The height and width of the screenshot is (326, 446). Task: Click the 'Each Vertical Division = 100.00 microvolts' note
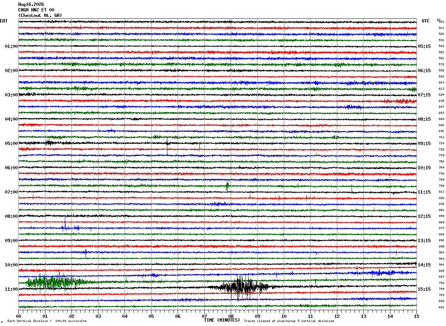point(47,321)
